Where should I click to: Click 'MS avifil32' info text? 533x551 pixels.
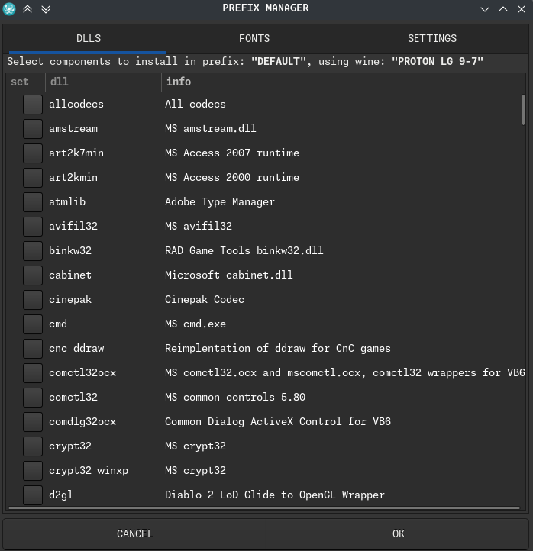click(x=199, y=227)
